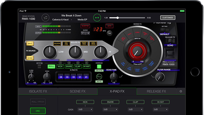
Task: Toggle the QUANTIZE button
Action: (x=85, y=26)
